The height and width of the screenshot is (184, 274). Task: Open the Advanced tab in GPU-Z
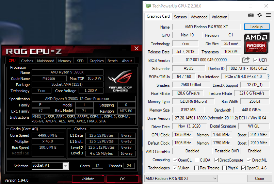[x=199, y=17]
